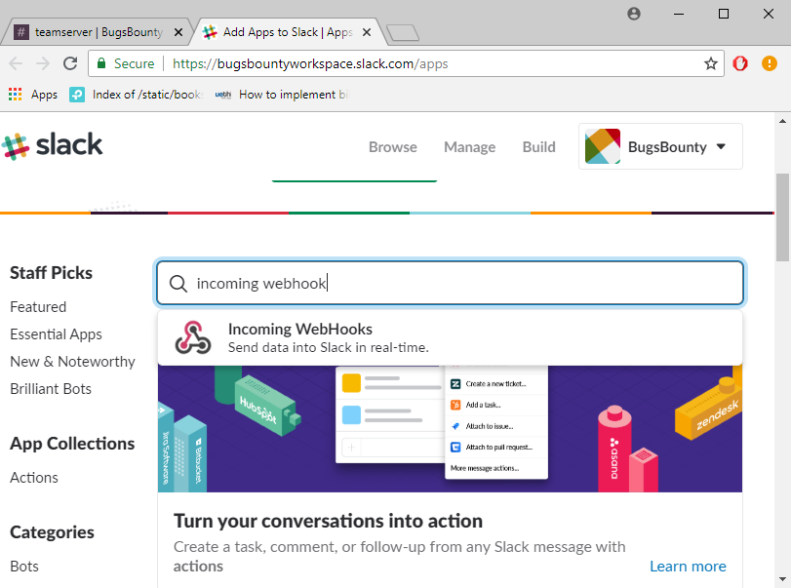Click the page vertical scrollbar thumb
Image resolution: width=791 pixels, height=588 pixels.
782,216
